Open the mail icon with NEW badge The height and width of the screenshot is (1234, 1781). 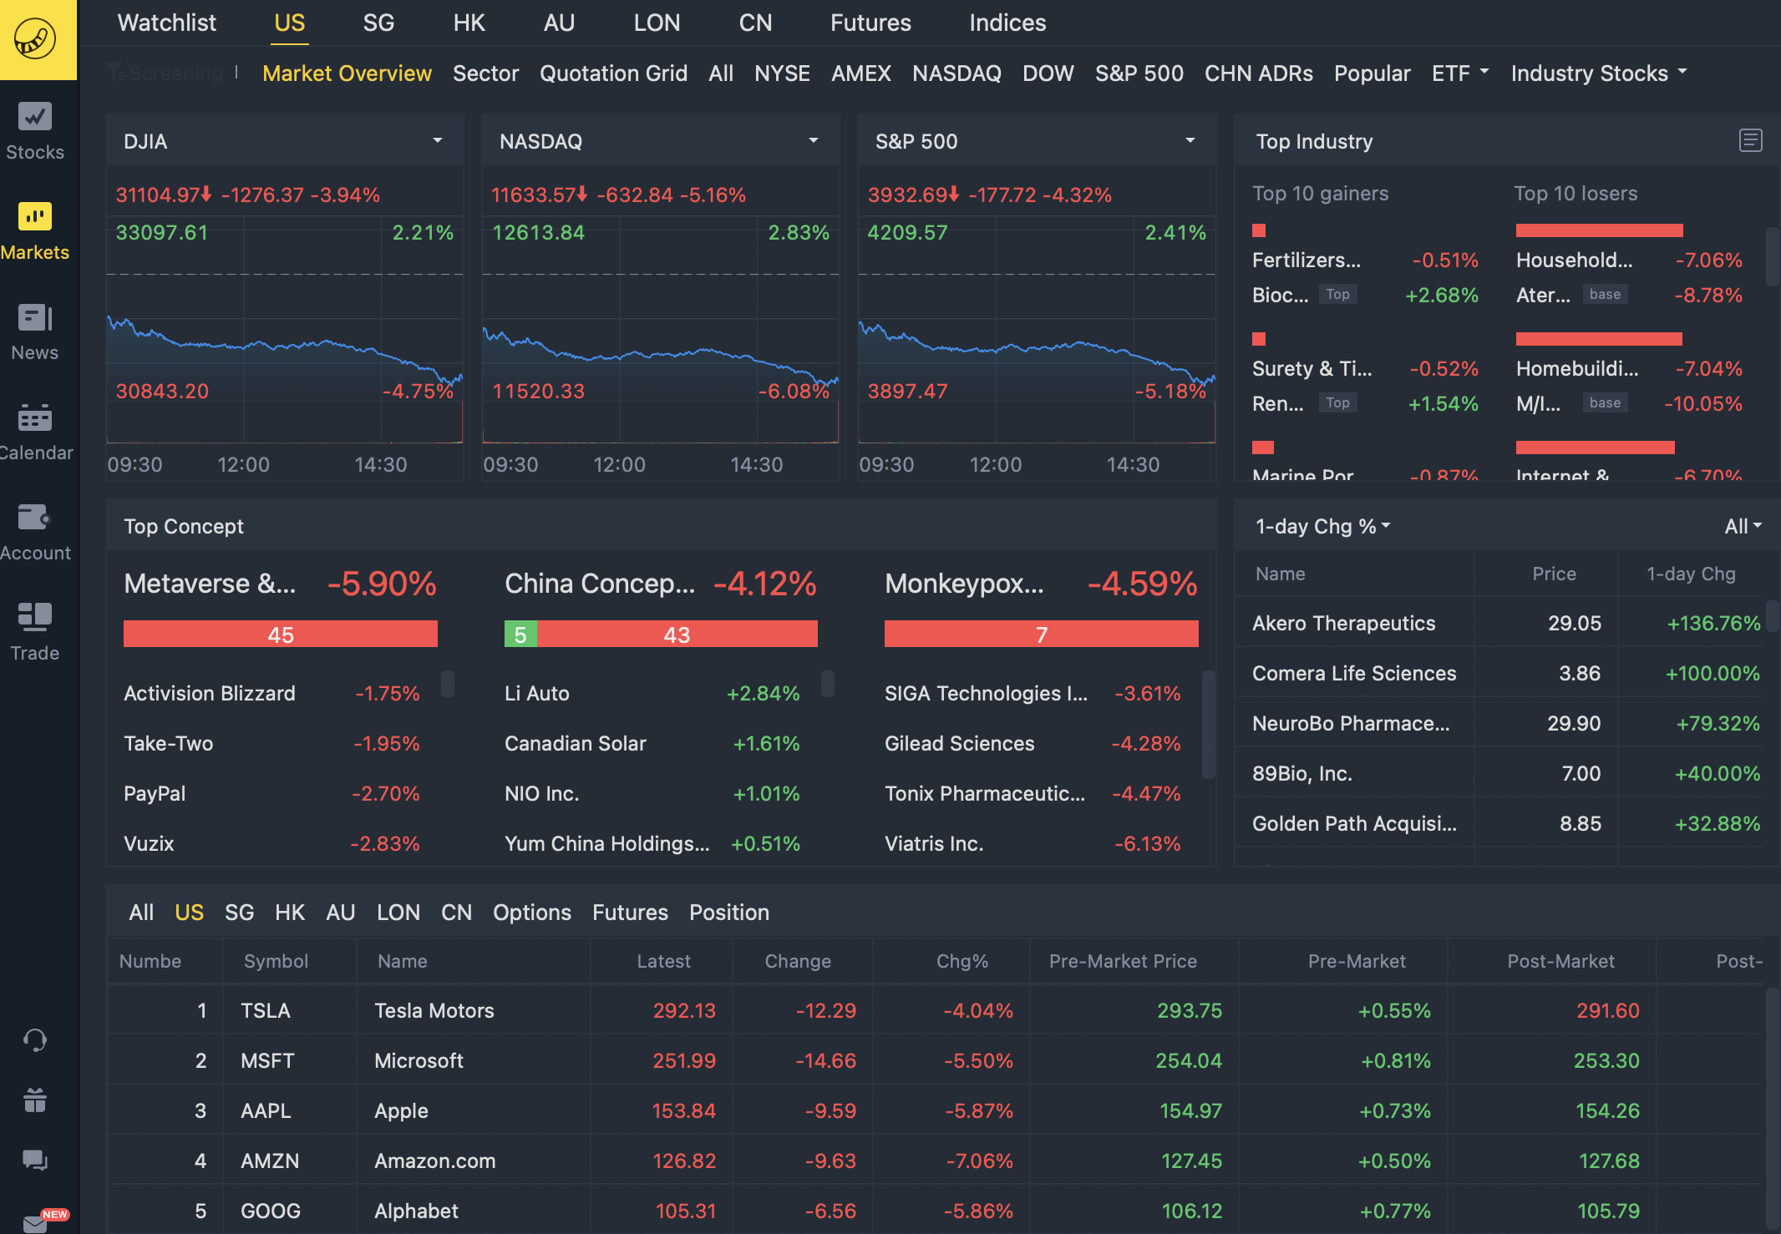(x=35, y=1222)
